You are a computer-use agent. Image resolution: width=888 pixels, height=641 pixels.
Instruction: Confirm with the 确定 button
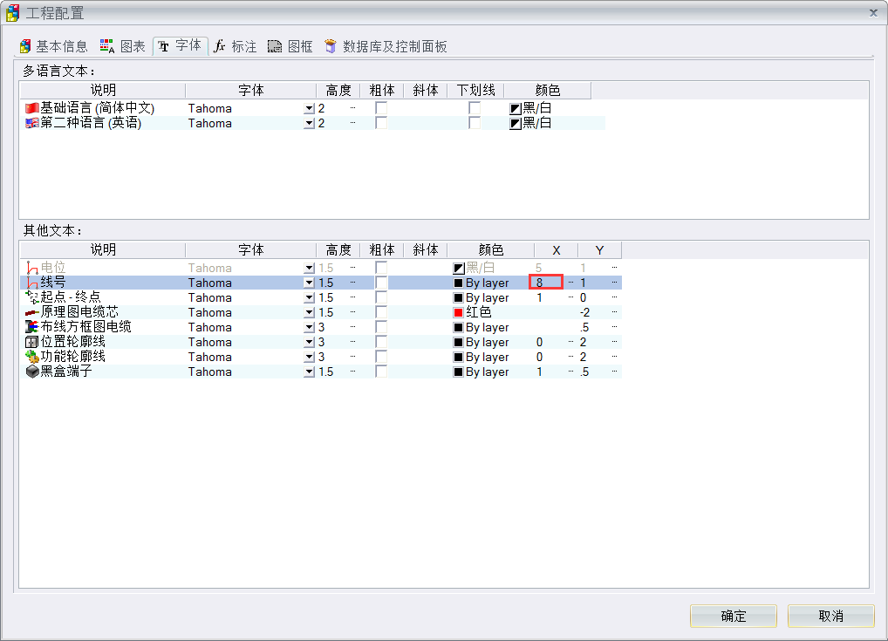(734, 616)
